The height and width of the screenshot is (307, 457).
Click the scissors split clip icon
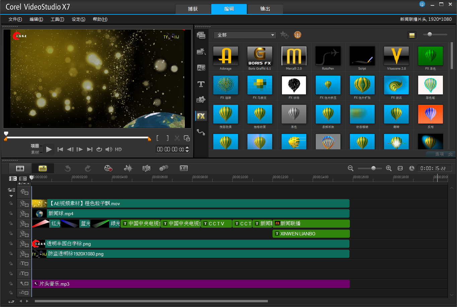pyautogui.click(x=177, y=138)
